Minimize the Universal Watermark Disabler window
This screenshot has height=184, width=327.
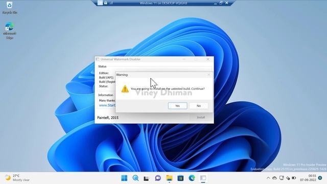point(184,59)
